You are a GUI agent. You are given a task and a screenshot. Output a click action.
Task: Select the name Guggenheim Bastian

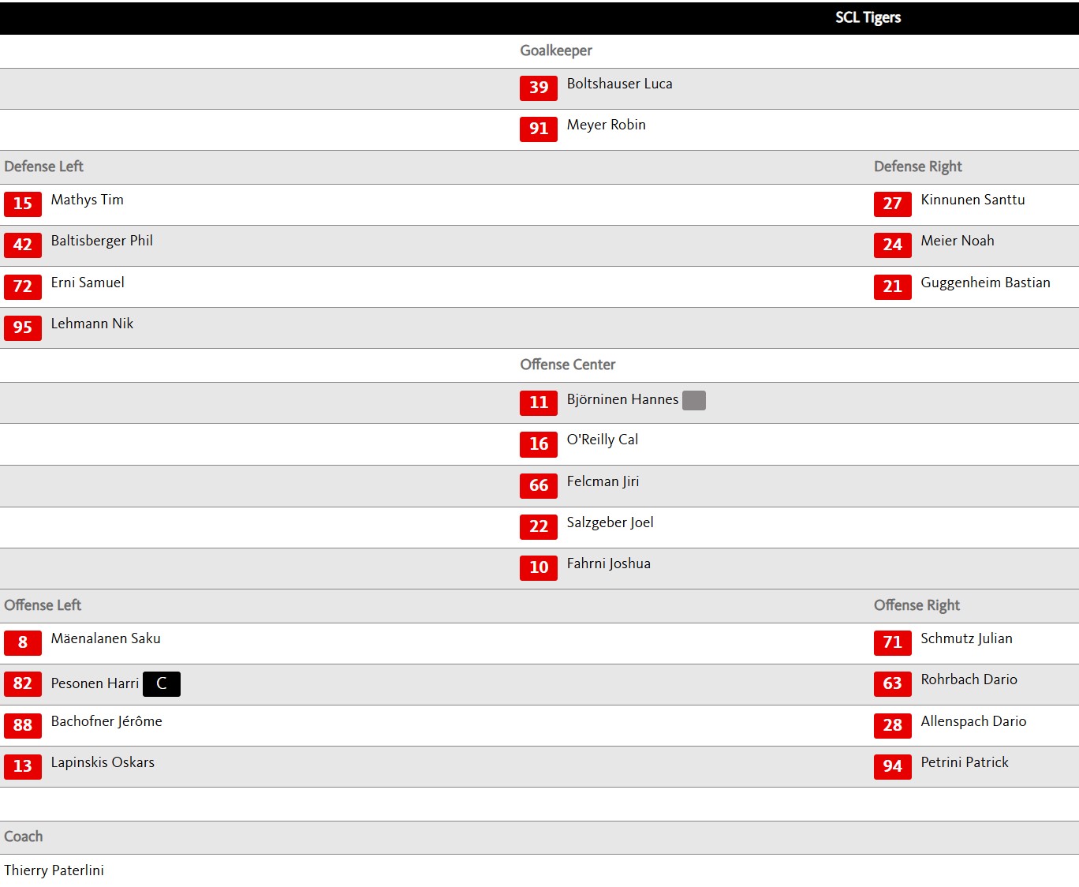985,283
